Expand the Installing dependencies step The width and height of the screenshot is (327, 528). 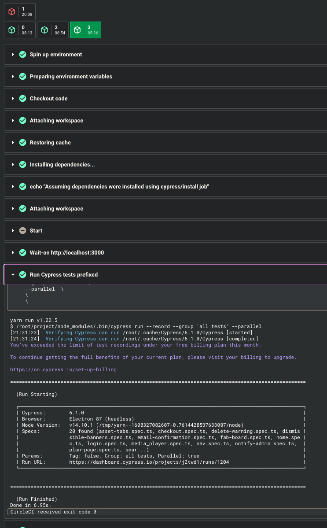point(13,164)
